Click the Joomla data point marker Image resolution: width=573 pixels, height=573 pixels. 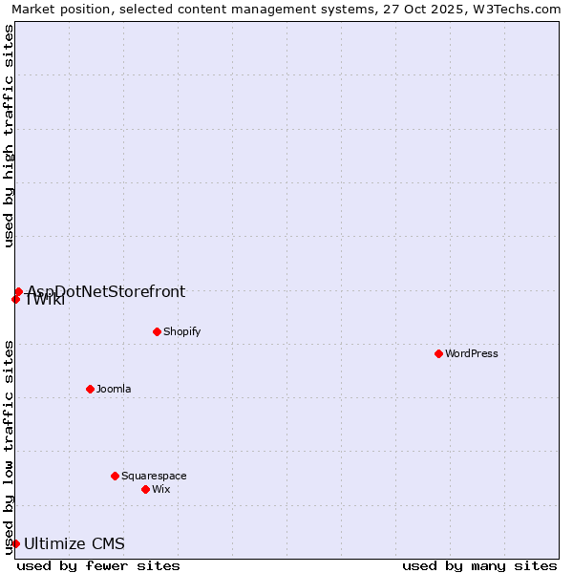coord(90,389)
